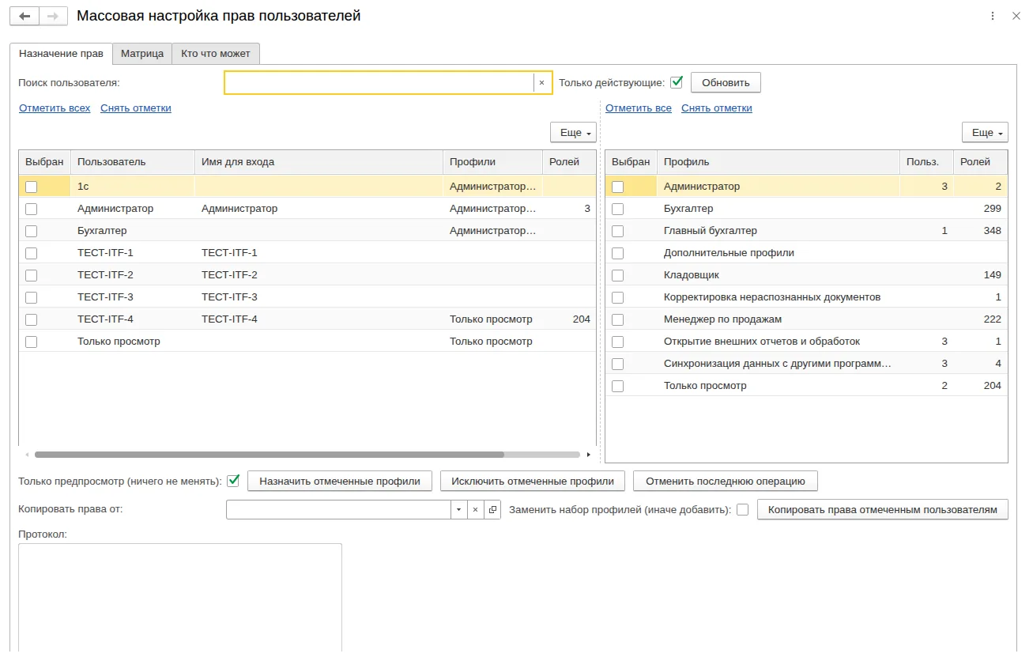Expand the 'Копировать права от' dropdown list

coord(459,510)
